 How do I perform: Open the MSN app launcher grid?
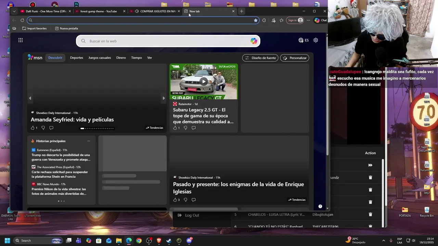point(21,40)
